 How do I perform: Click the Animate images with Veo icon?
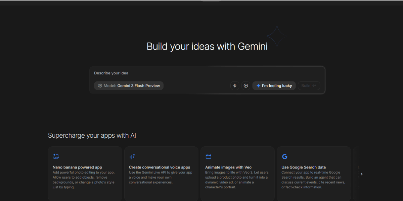click(x=208, y=156)
